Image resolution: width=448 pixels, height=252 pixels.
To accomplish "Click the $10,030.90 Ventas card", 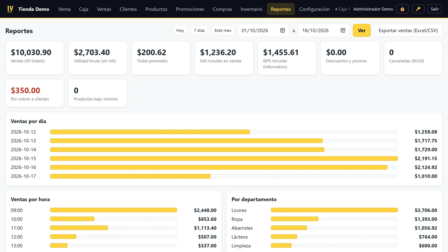I will coord(35,58).
